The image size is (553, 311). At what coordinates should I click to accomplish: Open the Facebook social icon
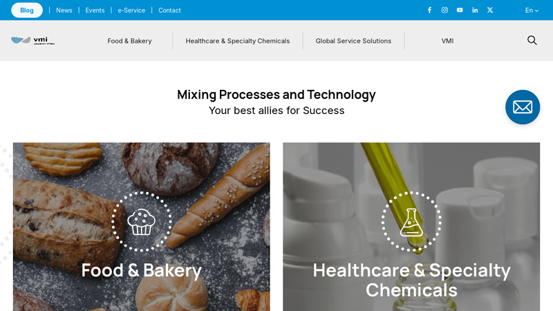429,10
